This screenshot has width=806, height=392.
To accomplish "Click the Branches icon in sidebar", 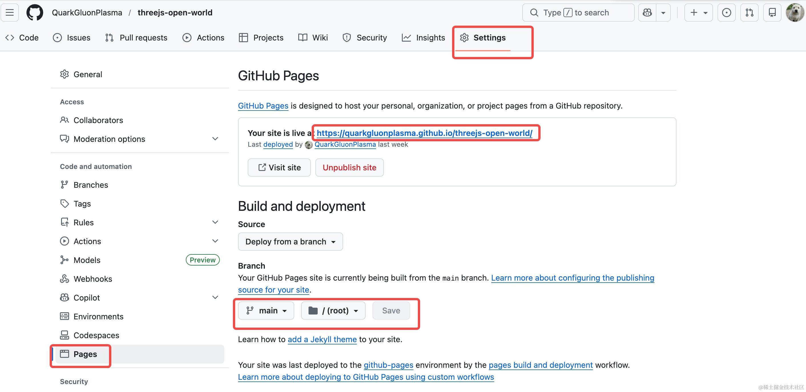I will (65, 185).
